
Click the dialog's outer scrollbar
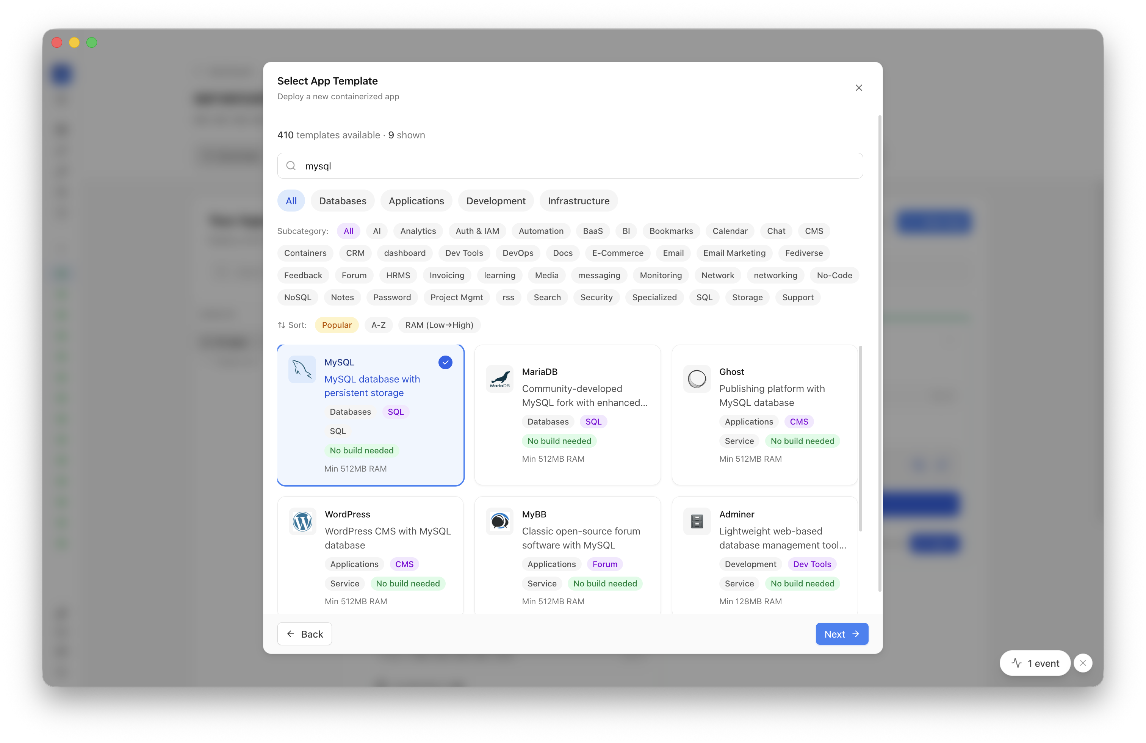pos(880,353)
